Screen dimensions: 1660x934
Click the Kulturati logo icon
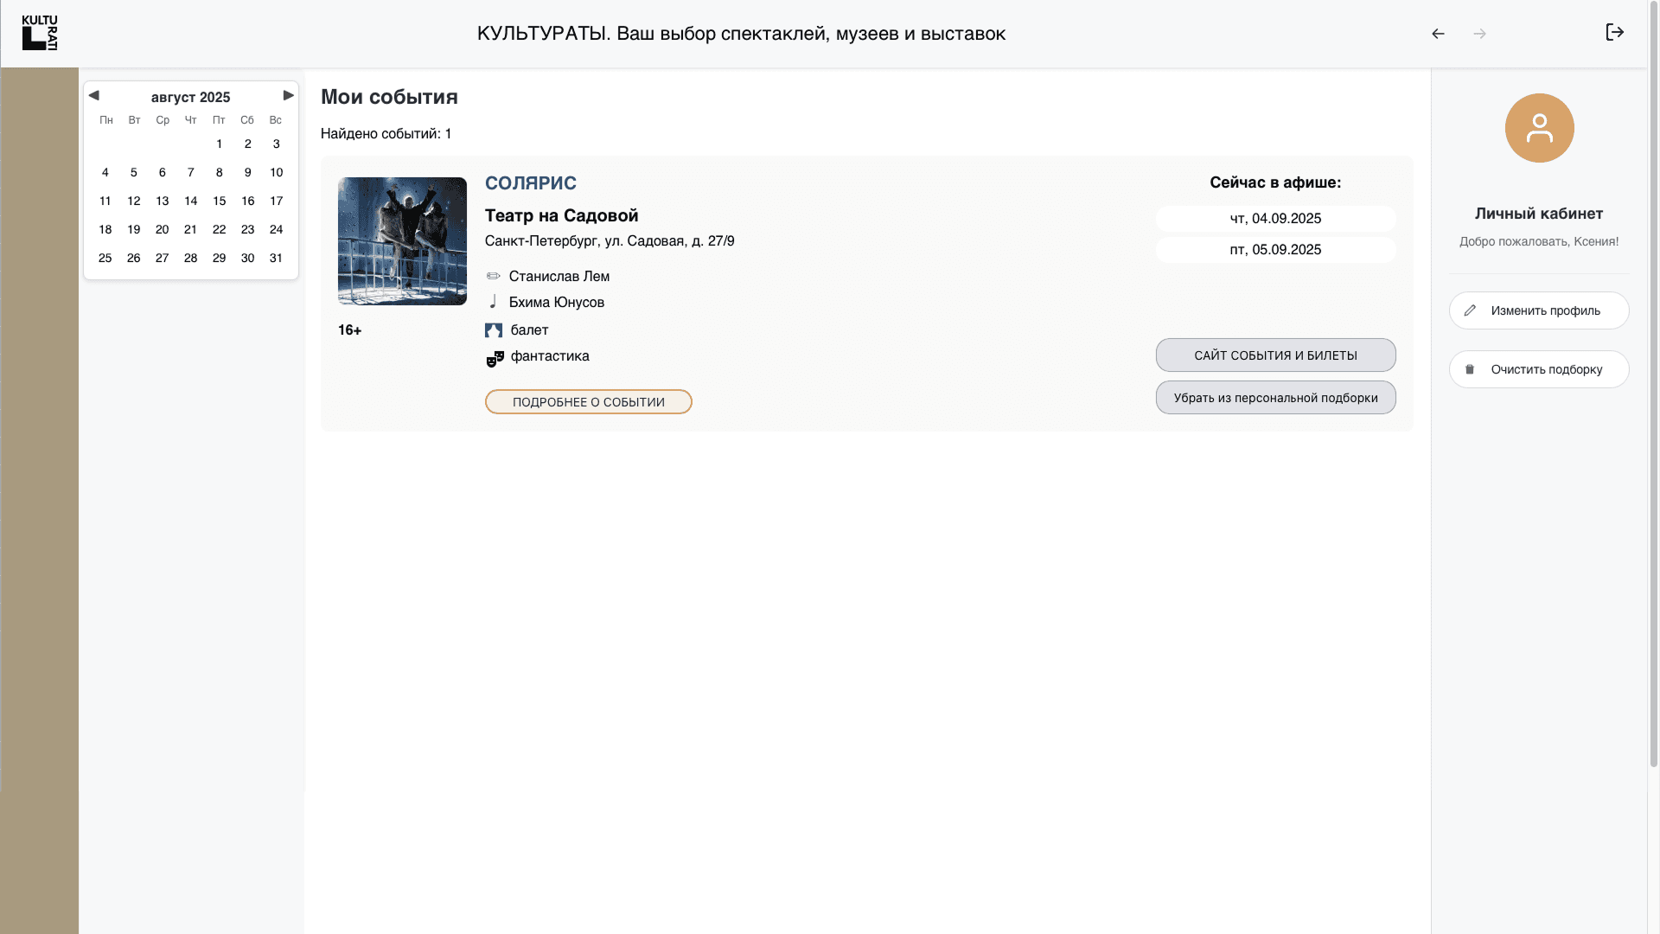pyautogui.click(x=40, y=33)
